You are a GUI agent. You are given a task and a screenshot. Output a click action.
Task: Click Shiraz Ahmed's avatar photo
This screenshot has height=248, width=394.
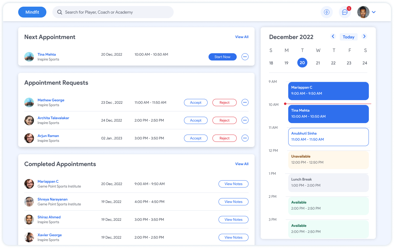click(x=29, y=220)
